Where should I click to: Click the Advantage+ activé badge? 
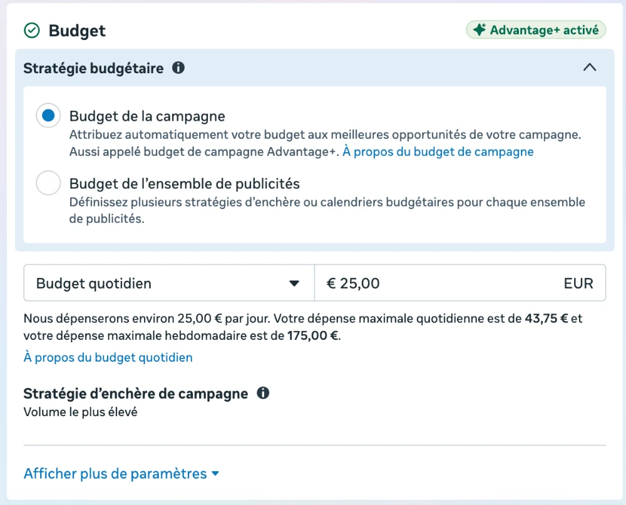coord(536,30)
